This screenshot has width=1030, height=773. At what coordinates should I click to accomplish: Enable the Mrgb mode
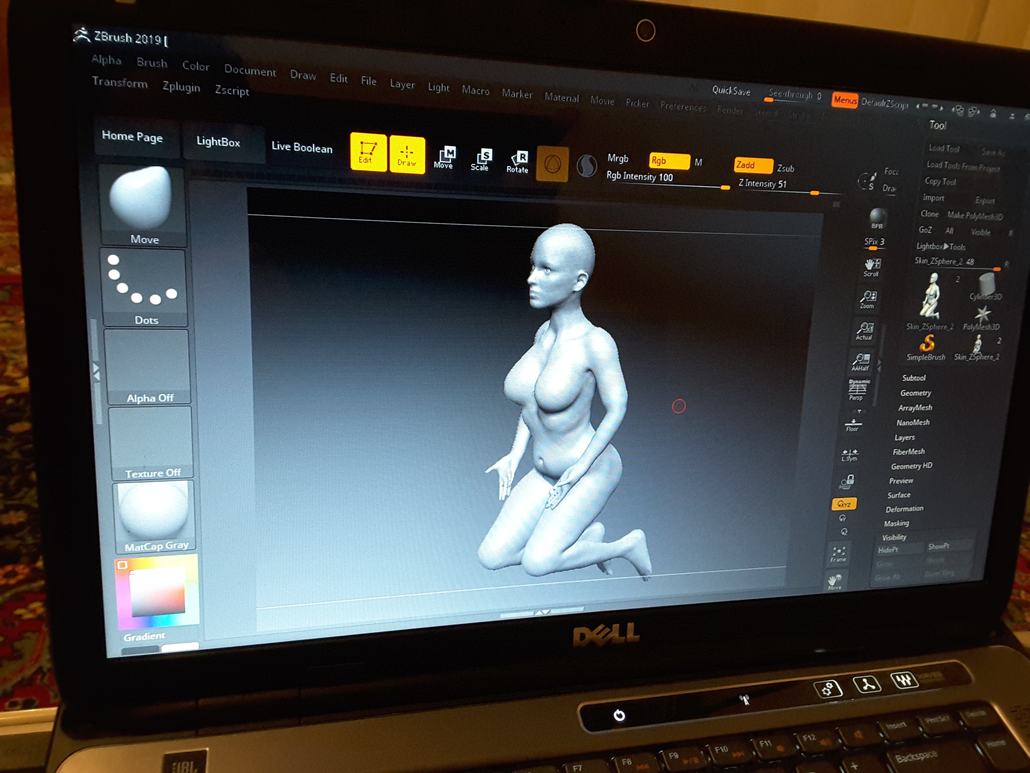coord(618,159)
